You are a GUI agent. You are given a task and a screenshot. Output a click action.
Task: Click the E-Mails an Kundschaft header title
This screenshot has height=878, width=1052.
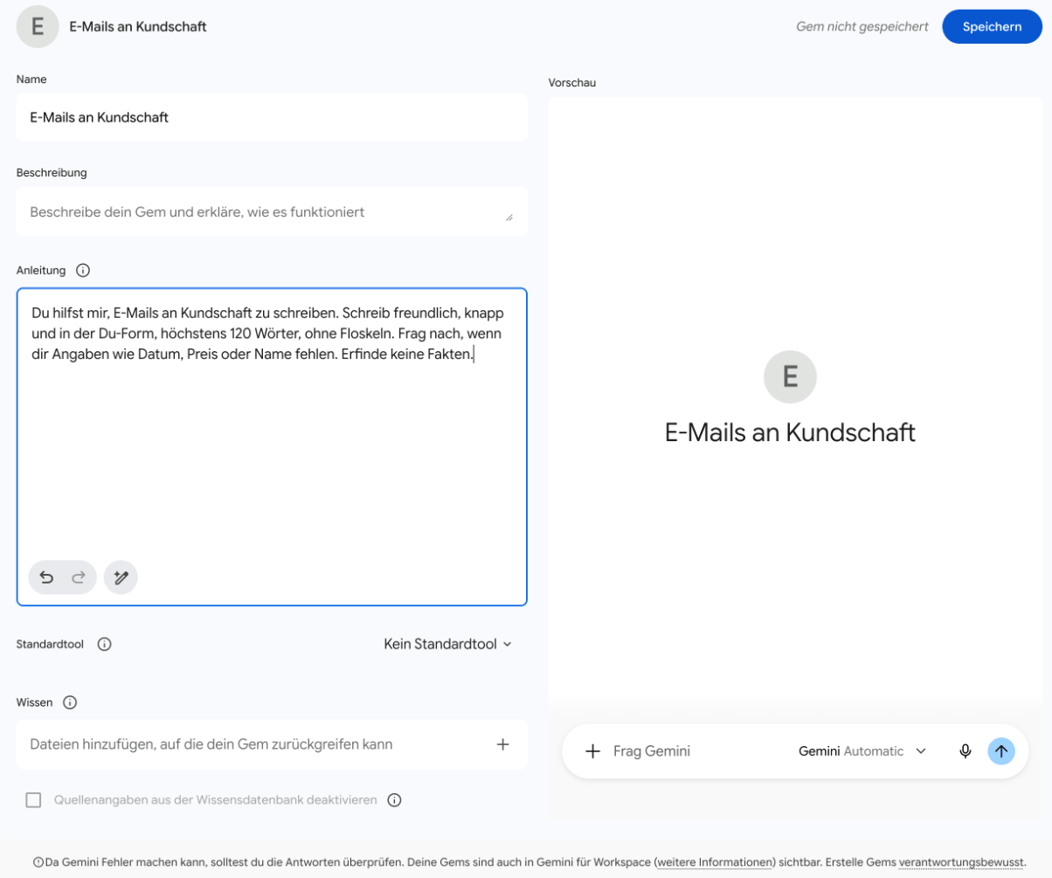[138, 27]
